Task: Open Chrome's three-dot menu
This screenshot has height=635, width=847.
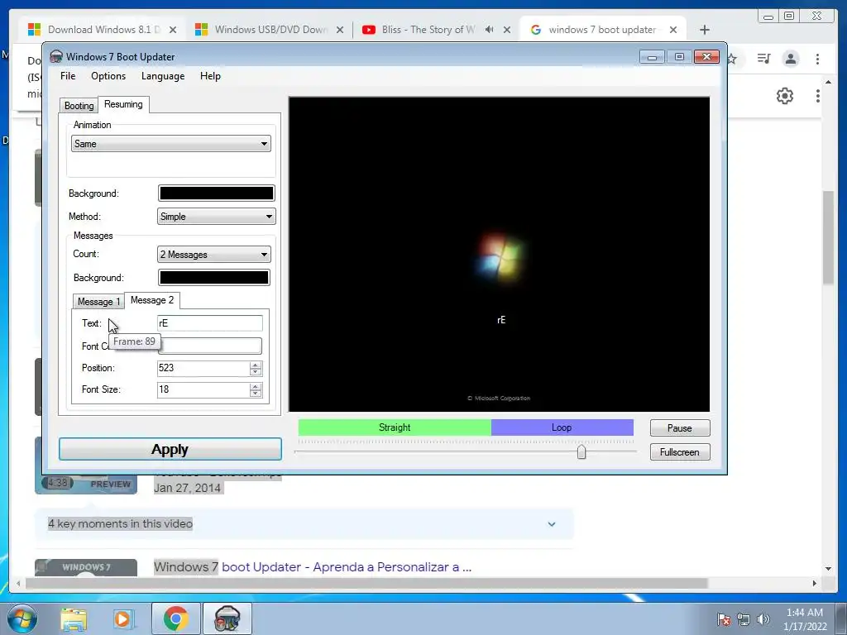Action: 818,59
